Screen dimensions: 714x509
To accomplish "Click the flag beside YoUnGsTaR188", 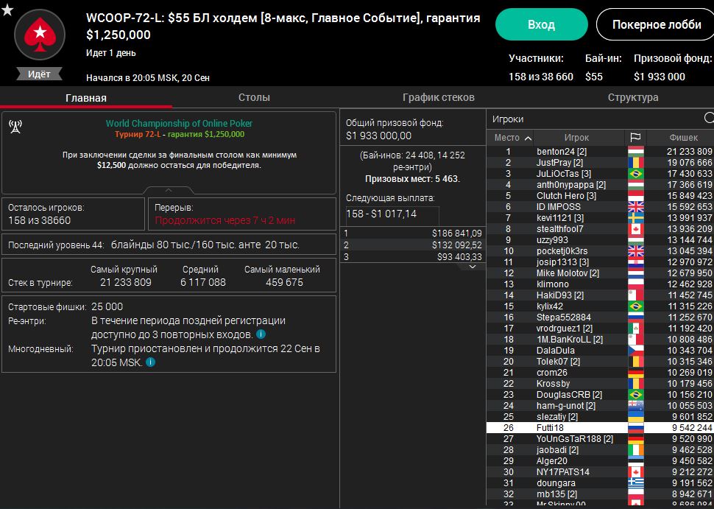I will 636,439.
